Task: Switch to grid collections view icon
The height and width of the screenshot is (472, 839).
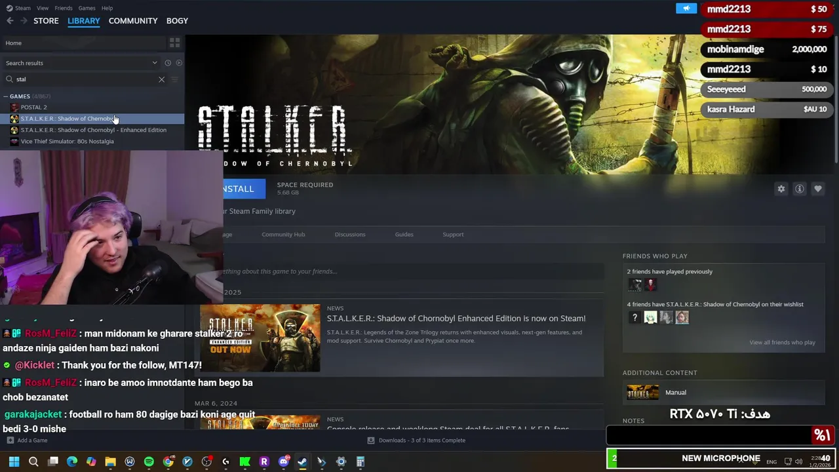Action: click(174, 43)
